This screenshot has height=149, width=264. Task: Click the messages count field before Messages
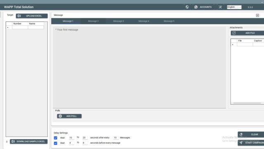pyautogui.click(x=115, y=138)
